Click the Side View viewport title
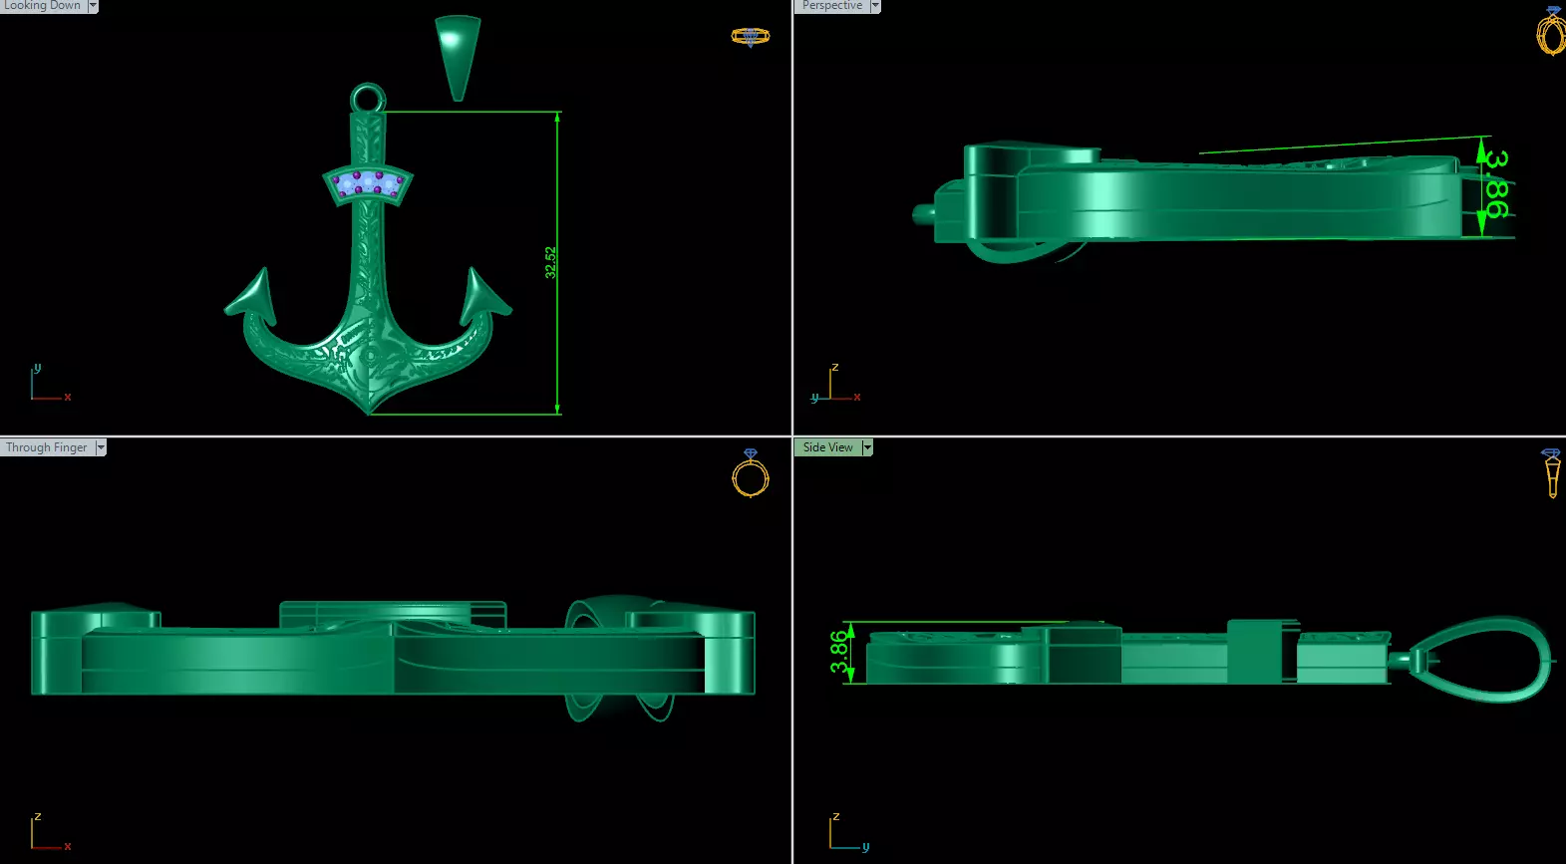This screenshot has height=864, width=1566. coord(828,447)
